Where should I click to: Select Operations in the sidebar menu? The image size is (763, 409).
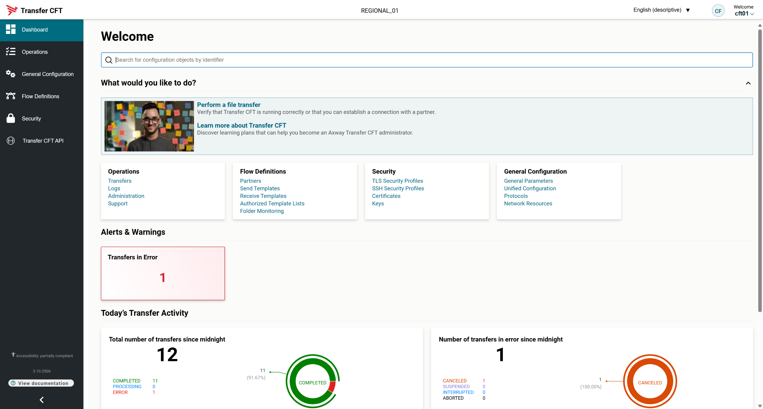pyautogui.click(x=35, y=52)
